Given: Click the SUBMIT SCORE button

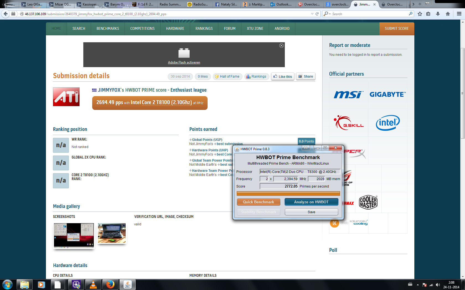Looking at the screenshot, I should pos(397,29).
